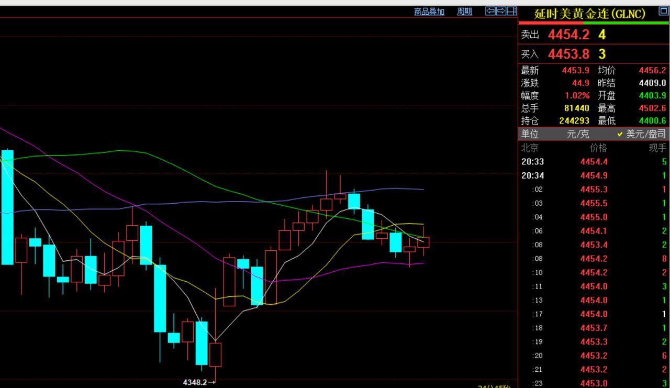Viewport: 670px width, 388px height.
Task: Click the open interest 244293
Action: click(x=575, y=121)
